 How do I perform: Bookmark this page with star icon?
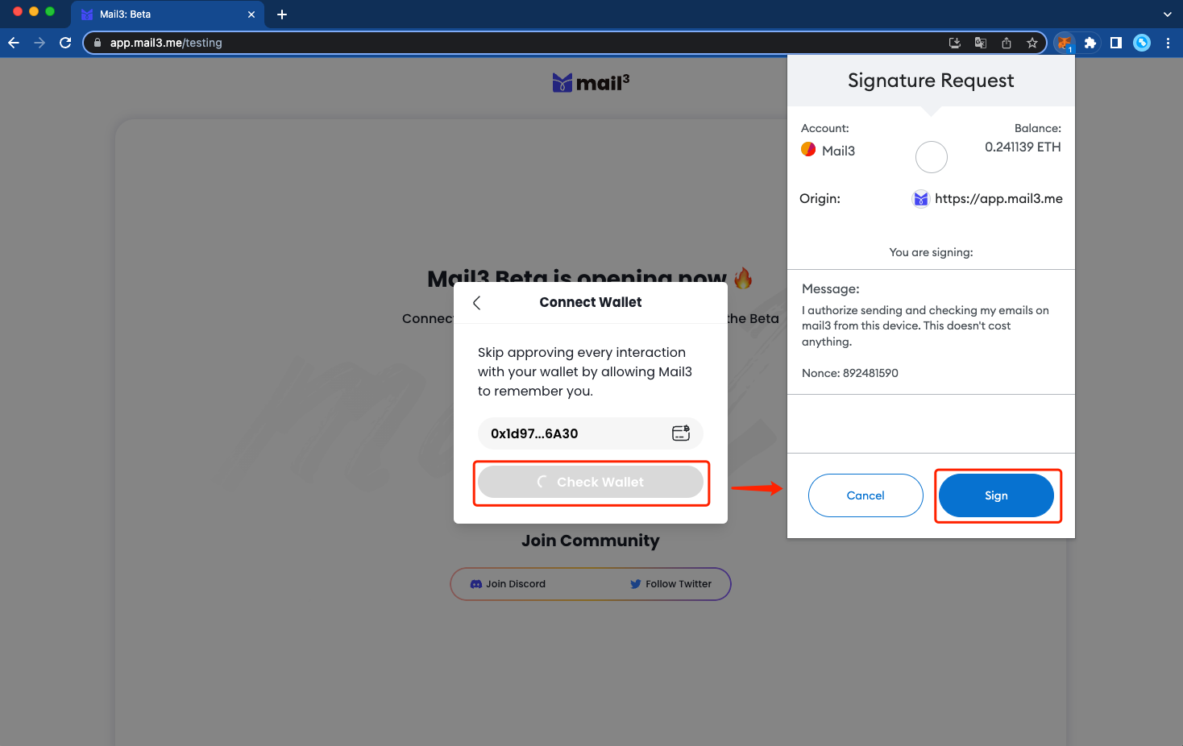coord(1032,43)
